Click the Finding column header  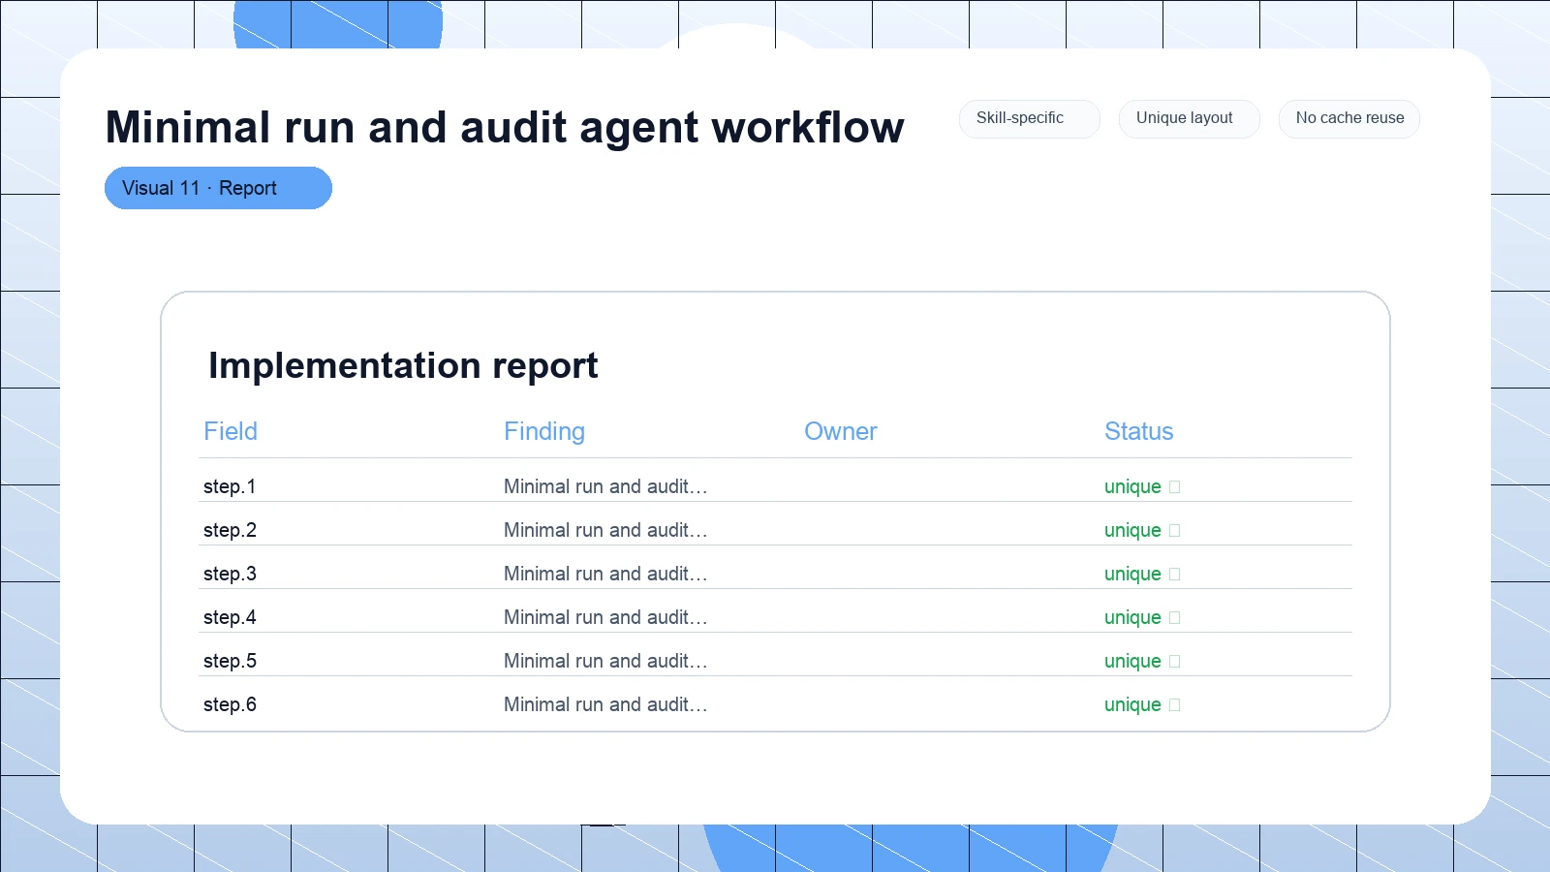(544, 431)
